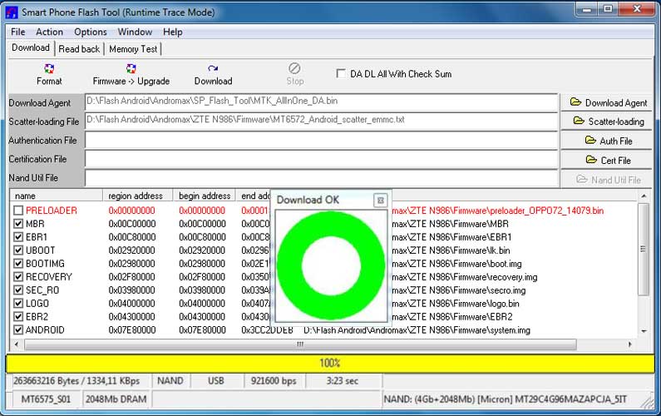Image resolution: width=661 pixels, height=416 pixels.
Task: Untick the BOOTIMG partition checkbox
Action: pos(18,263)
